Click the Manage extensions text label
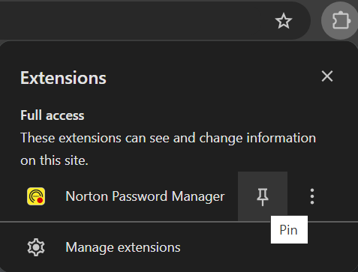 [x=123, y=247]
